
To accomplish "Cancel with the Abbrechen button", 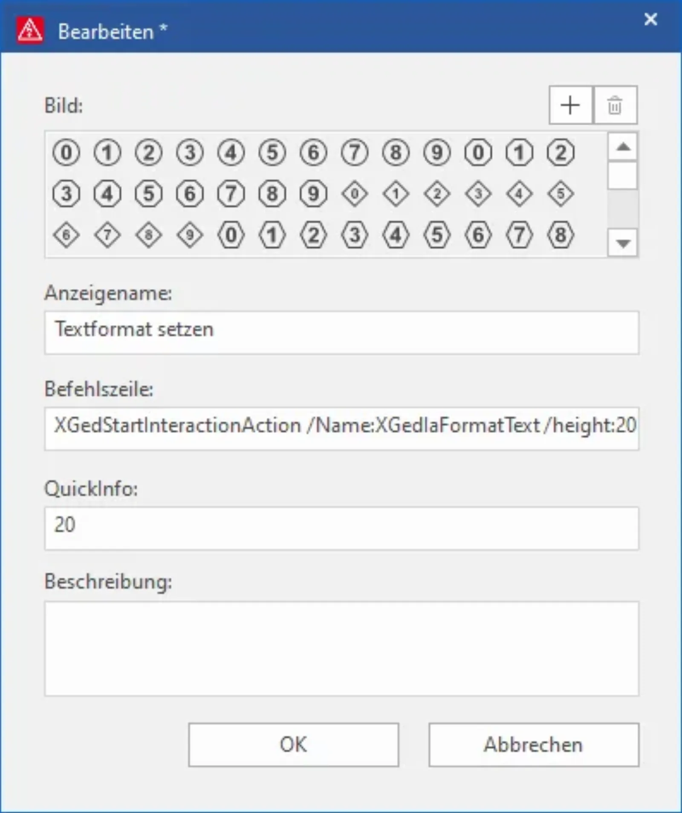I will [534, 744].
